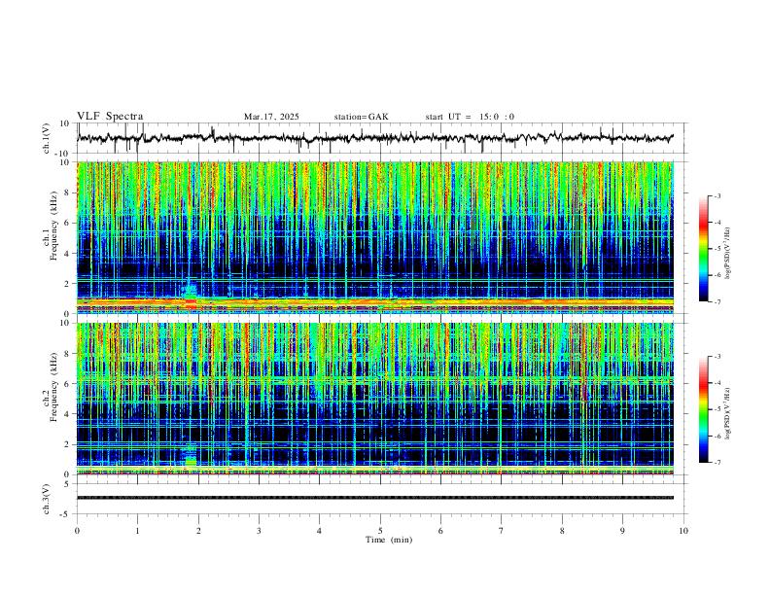Click the ch.1 "Frequency (kHz)" axis label
Image resolution: width=770 pixels, height=595 pixels.
click(x=53, y=226)
